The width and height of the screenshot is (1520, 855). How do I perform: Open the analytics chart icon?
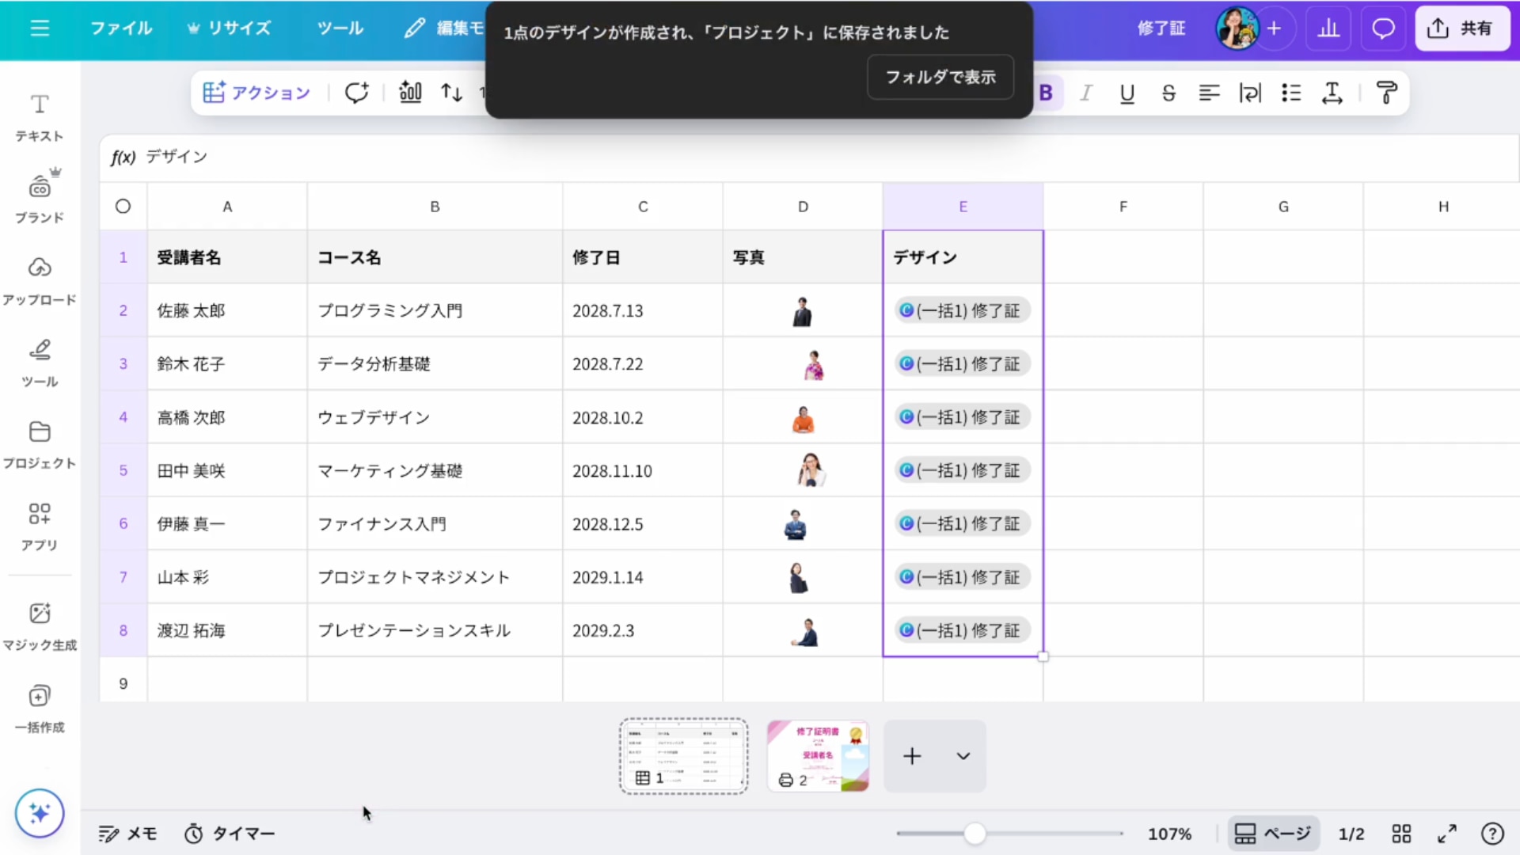pyautogui.click(x=1328, y=28)
